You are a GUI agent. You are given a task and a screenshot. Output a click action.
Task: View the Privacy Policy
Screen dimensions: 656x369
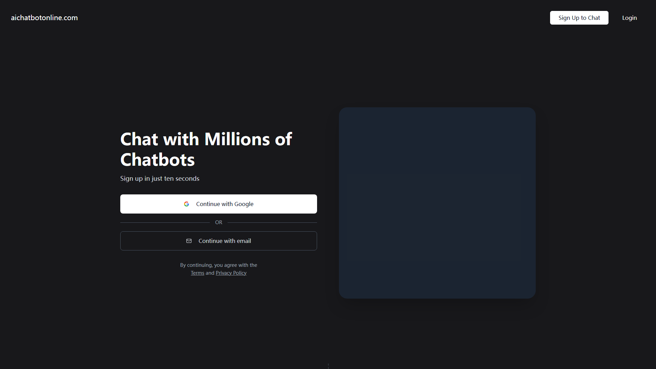click(231, 273)
